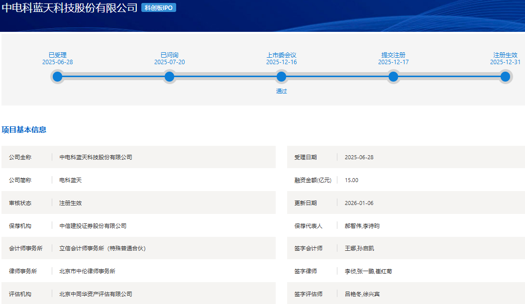Click the 提交注册 timeline node circle

(x=393, y=77)
